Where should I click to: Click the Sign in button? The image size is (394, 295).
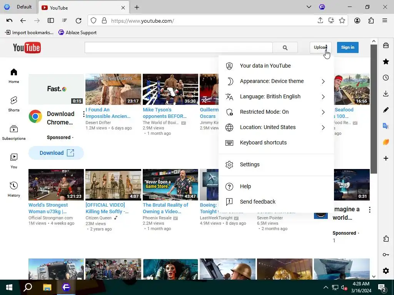coord(347,47)
